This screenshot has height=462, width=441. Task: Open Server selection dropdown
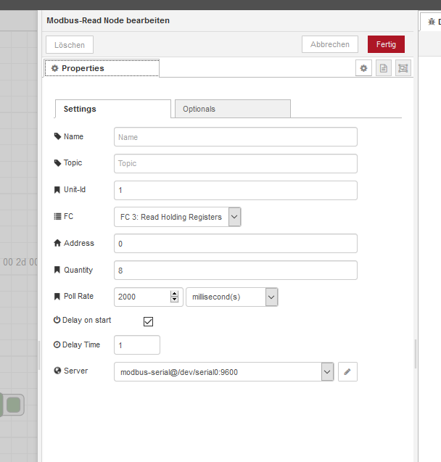(x=224, y=372)
